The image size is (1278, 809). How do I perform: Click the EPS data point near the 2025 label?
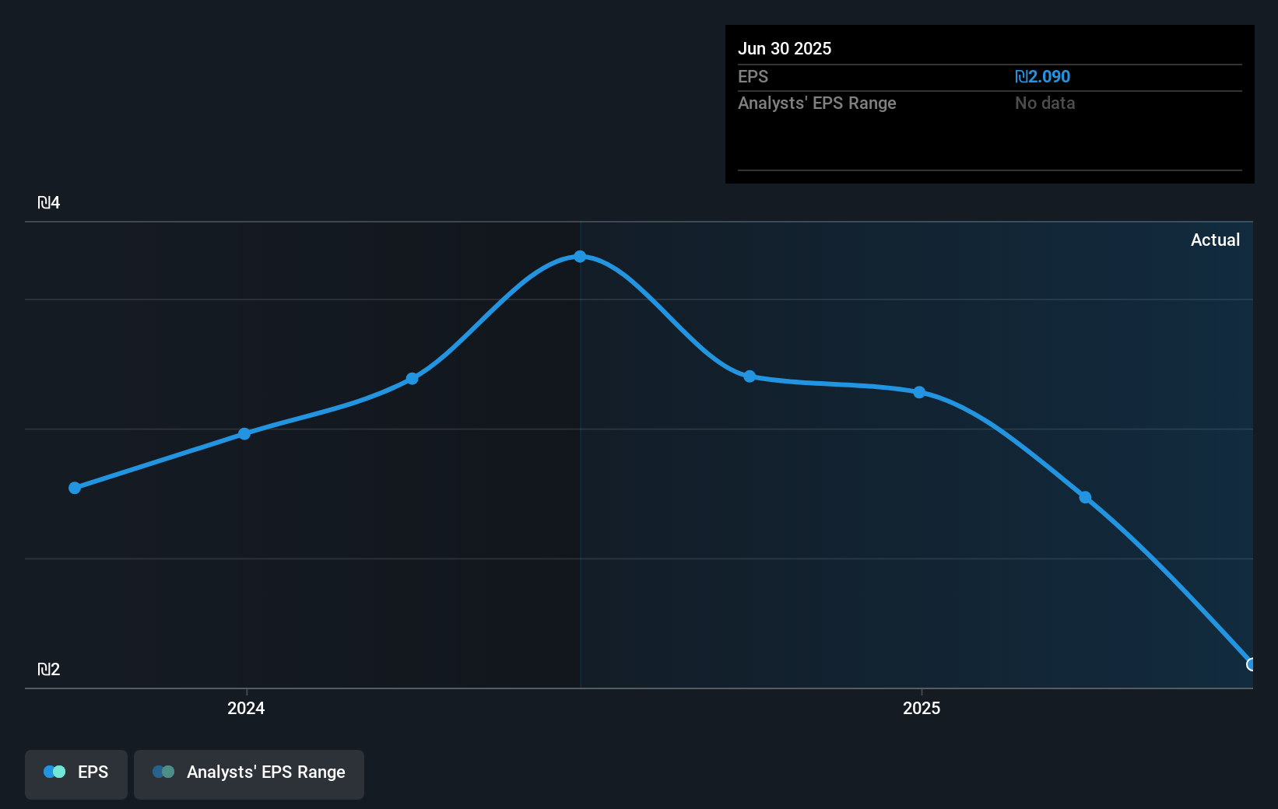point(919,393)
